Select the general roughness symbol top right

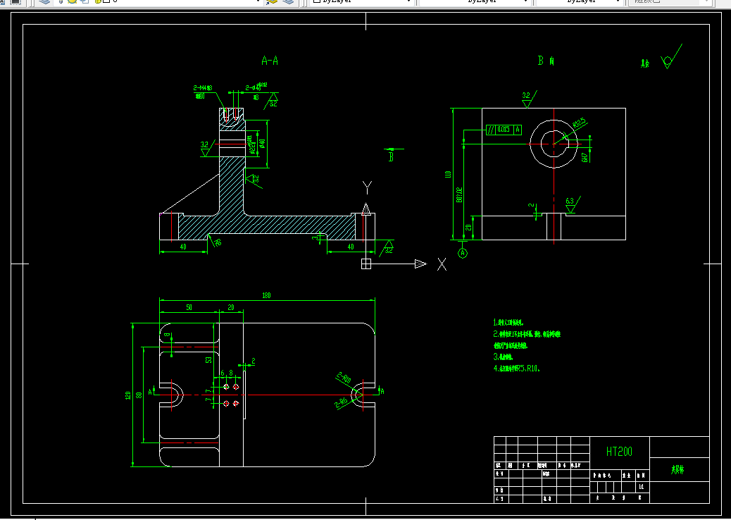[x=671, y=56]
